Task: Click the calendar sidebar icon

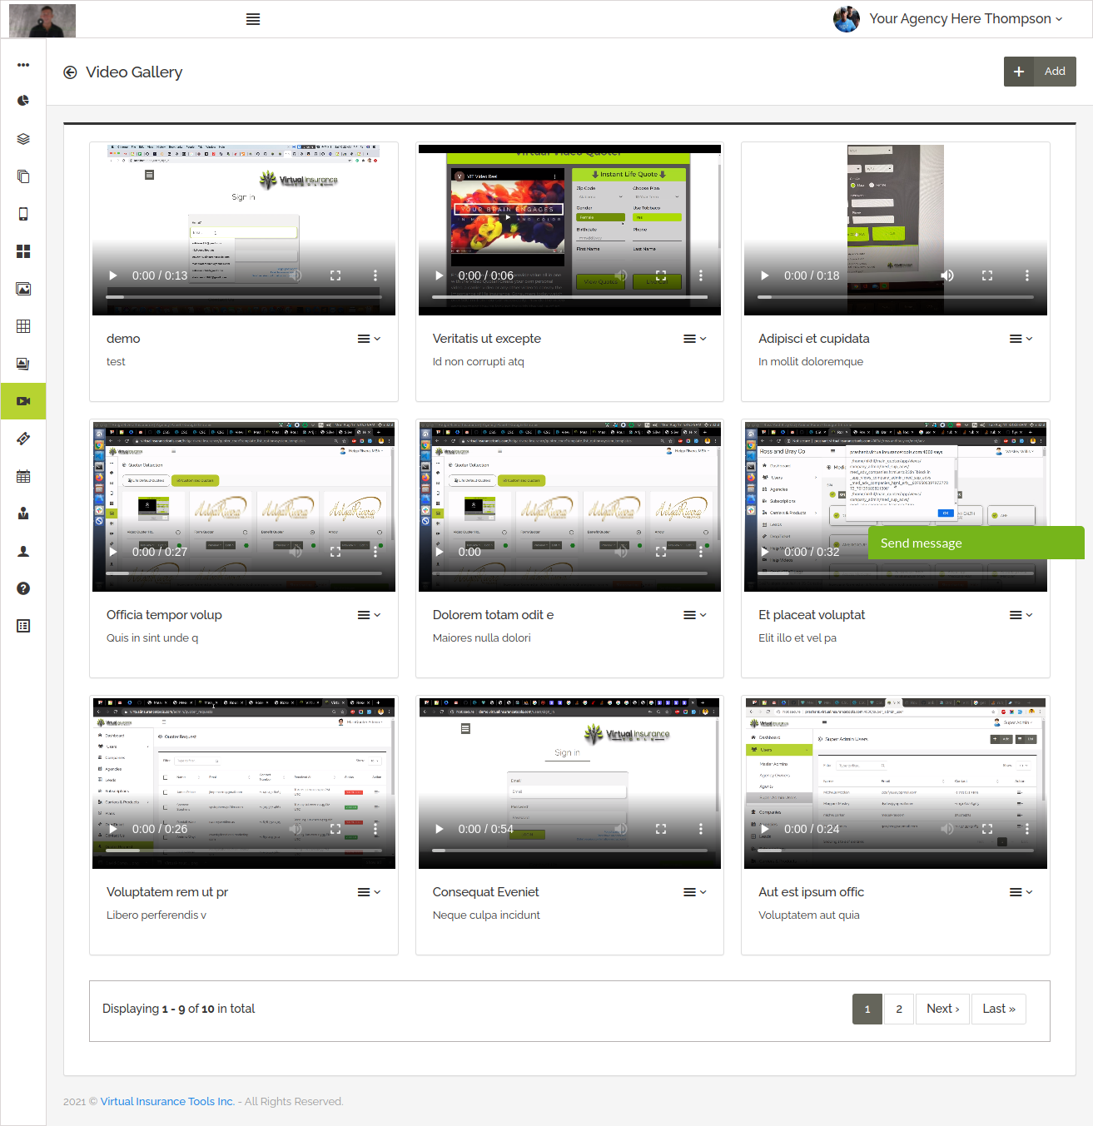Action: [x=23, y=476]
